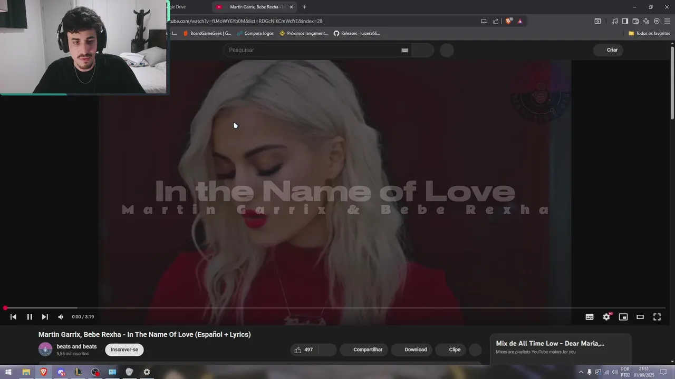Click the microphone icon in system tray
Screen dimensions: 675x379
coord(590,372)
